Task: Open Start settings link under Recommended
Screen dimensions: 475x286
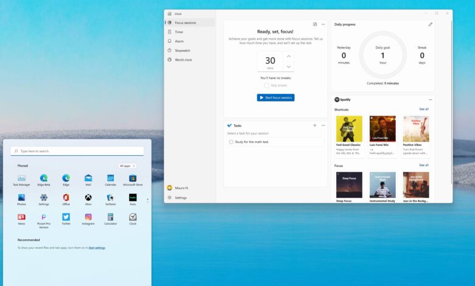Action: pos(97,248)
